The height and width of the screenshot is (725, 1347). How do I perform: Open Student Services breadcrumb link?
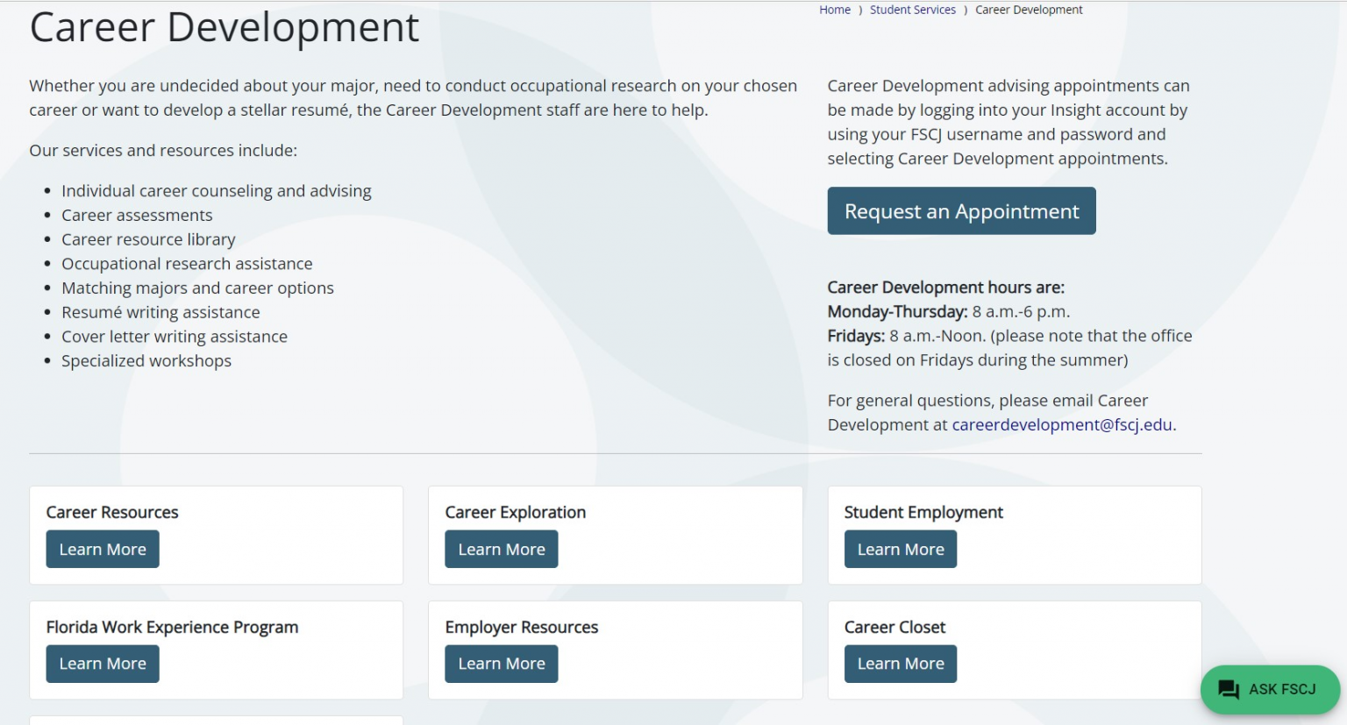912,10
